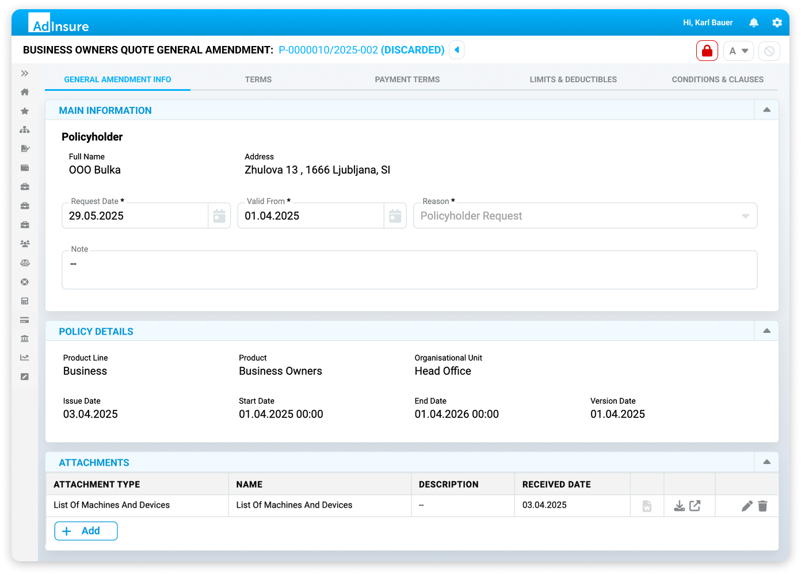Viewport: 801px width, 575px height.
Task: Collapse the MAIN INFORMATION section
Action: [766, 109]
